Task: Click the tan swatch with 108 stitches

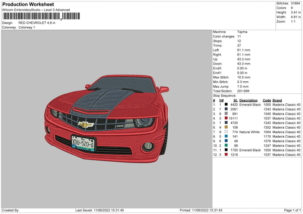Action: pos(226,127)
